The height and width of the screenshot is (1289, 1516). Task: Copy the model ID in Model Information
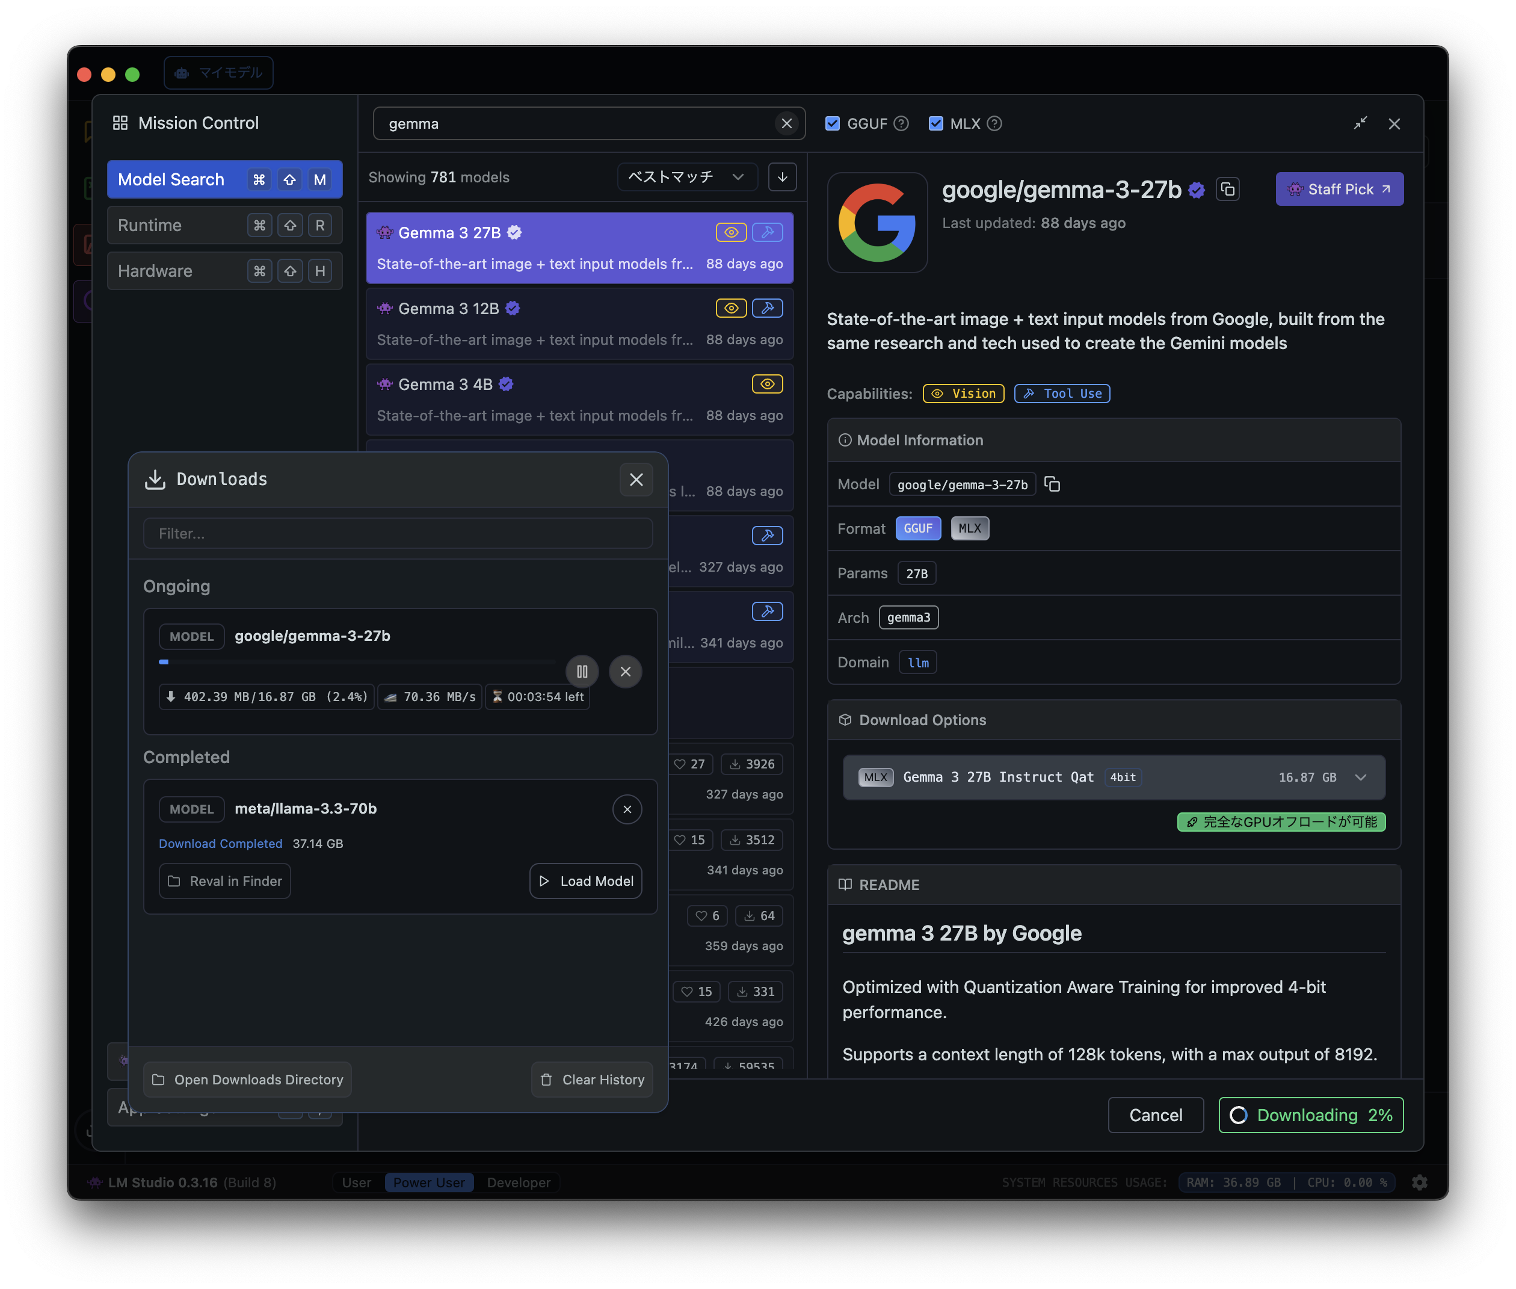(1052, 484)
